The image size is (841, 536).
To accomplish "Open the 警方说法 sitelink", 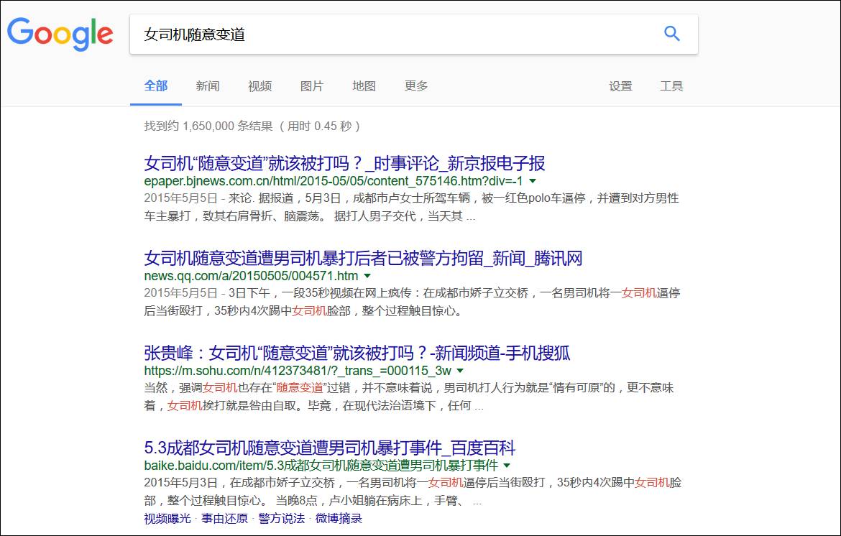I will tap(281, 518).
